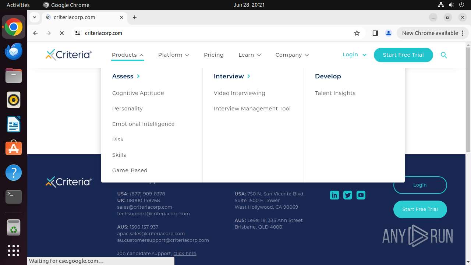The width and height of the screenshot is (471, 265).
Task: Visit Criteria LinkedIn page icon
Action: [334, 195]
